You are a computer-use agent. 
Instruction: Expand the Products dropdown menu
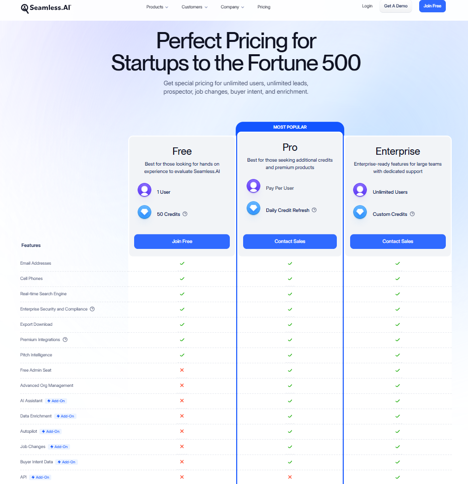157,7
